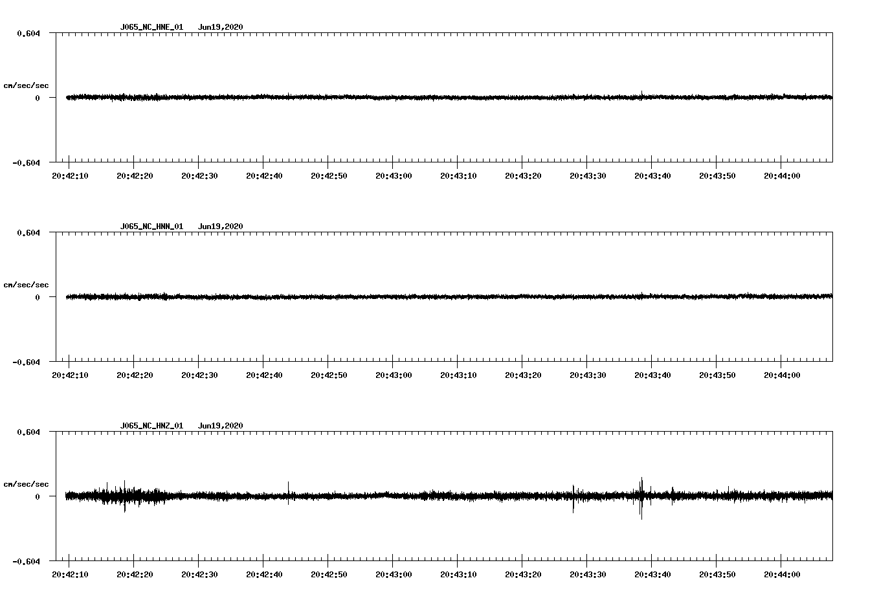Image resolution: width=879 pixels, height=598 pixels.
Task: Click 20:42:50 time label under HNN plot
Action: coord(329,375)
